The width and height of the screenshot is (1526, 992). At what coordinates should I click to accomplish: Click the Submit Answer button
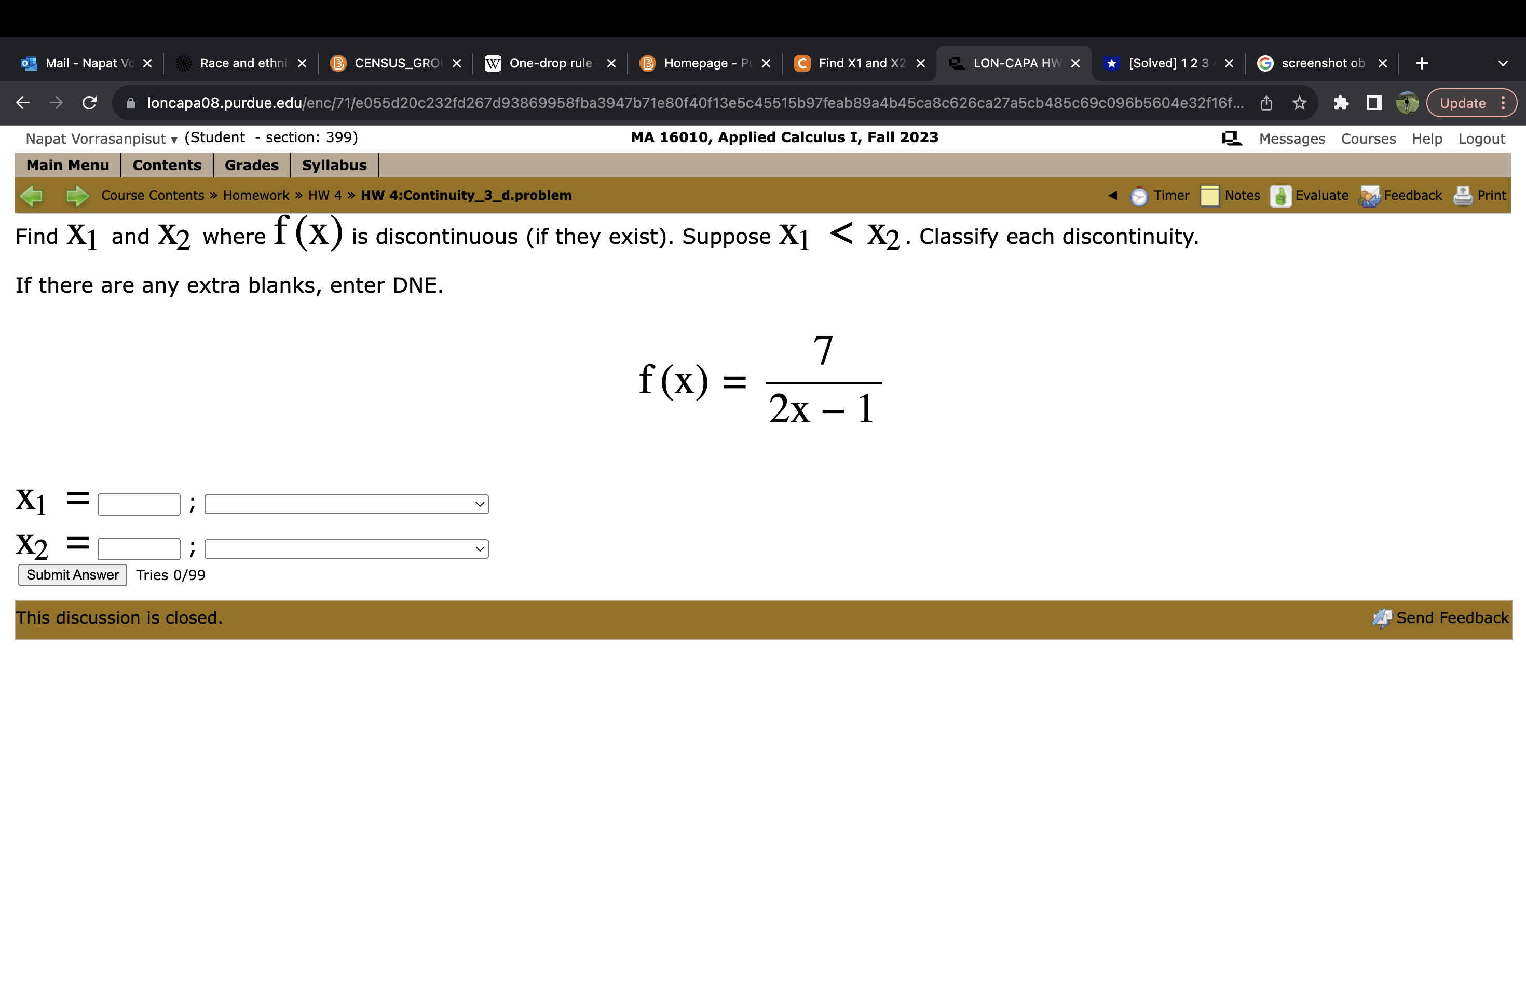[x=72, y=575]
